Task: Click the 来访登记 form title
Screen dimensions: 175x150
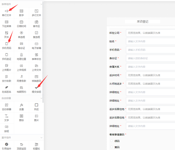Action: tap(142, 22)
